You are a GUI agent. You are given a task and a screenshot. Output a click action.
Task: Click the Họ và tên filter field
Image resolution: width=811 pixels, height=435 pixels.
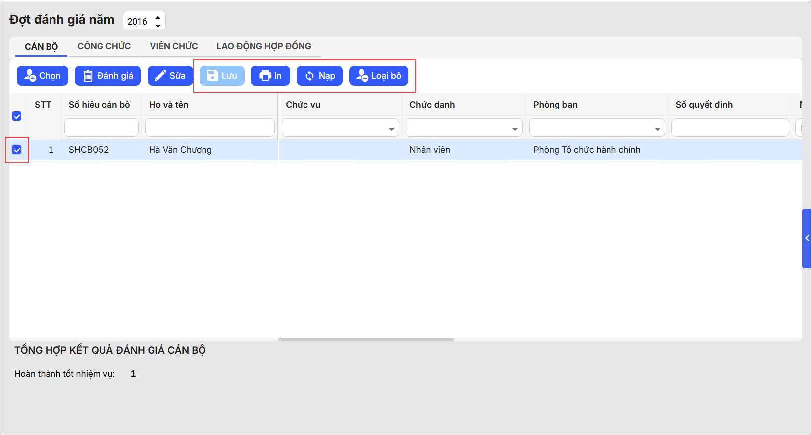click(209, 128)
